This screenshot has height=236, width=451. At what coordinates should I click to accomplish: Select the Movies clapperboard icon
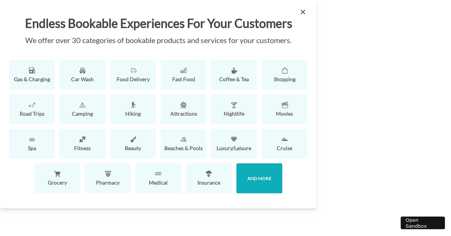tap(285, 105)
